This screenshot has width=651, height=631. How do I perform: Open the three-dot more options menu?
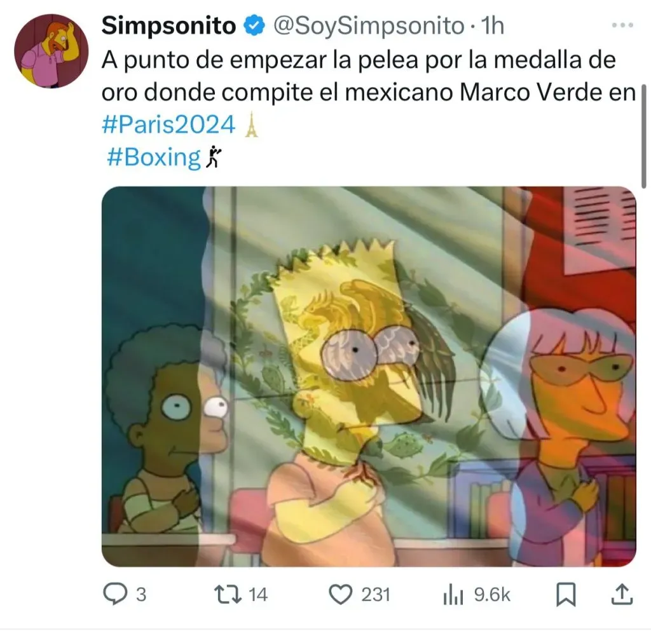pyautogui.click(x=623, y=25)
